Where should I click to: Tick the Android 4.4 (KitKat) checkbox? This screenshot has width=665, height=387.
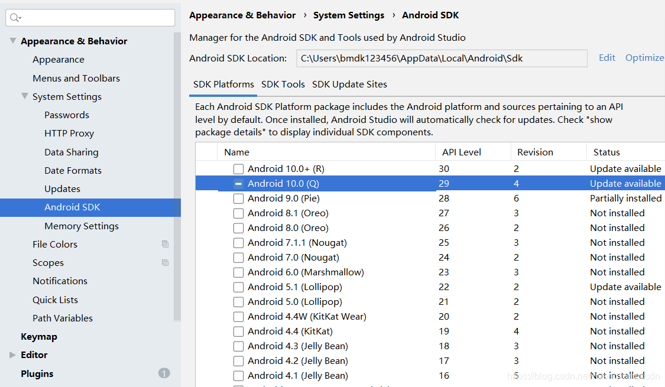pos(238,331)
